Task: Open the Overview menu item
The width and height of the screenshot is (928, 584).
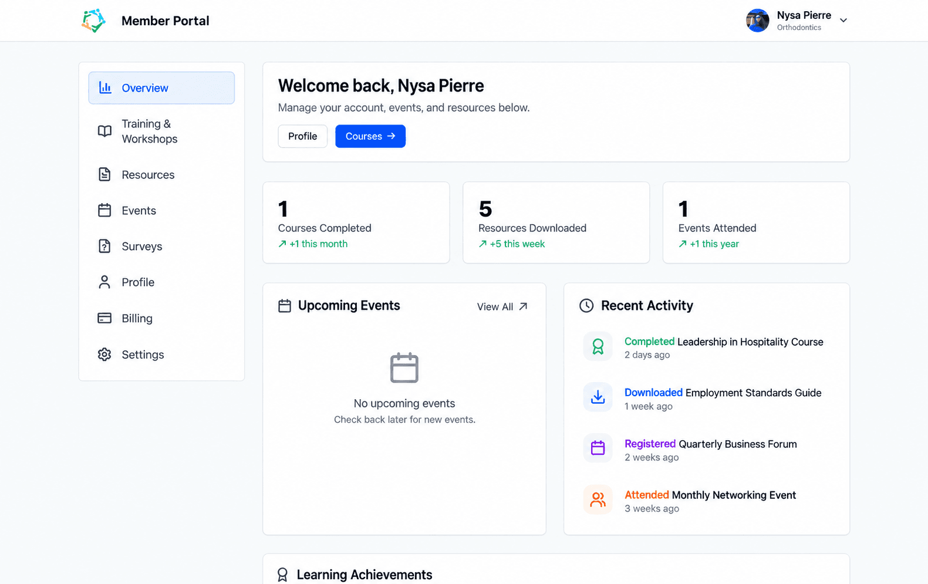Action: tap(161, 88)
